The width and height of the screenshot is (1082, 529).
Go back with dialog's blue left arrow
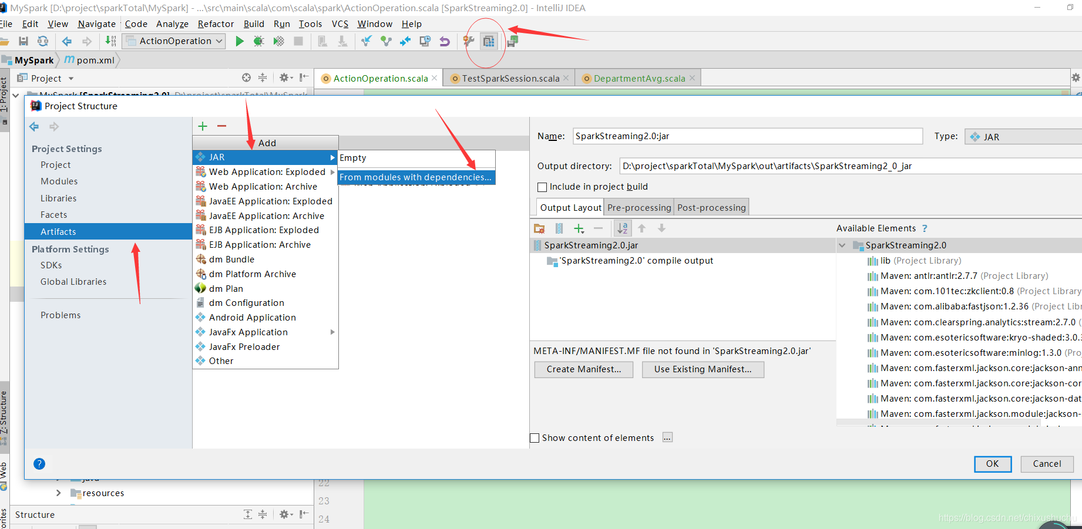34,127
